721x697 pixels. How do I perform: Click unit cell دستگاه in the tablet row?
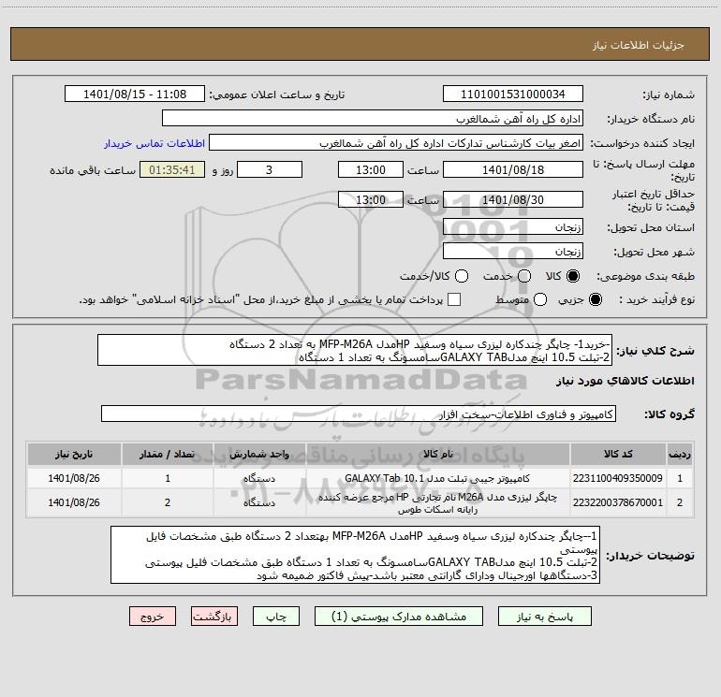(259, 478)
